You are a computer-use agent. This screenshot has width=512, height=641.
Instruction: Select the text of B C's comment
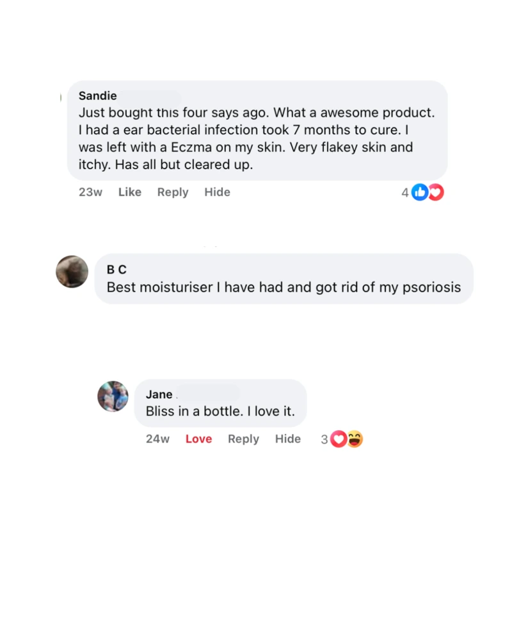[284, 287]
